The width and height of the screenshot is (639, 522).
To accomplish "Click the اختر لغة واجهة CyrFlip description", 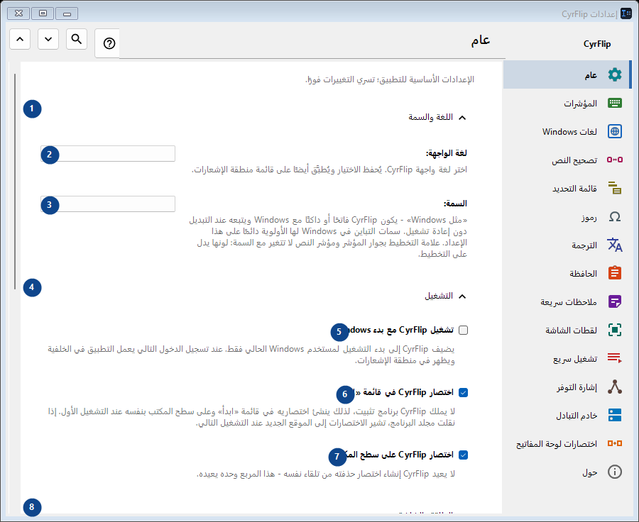I will pyautogui.click(x=329, y=170).
